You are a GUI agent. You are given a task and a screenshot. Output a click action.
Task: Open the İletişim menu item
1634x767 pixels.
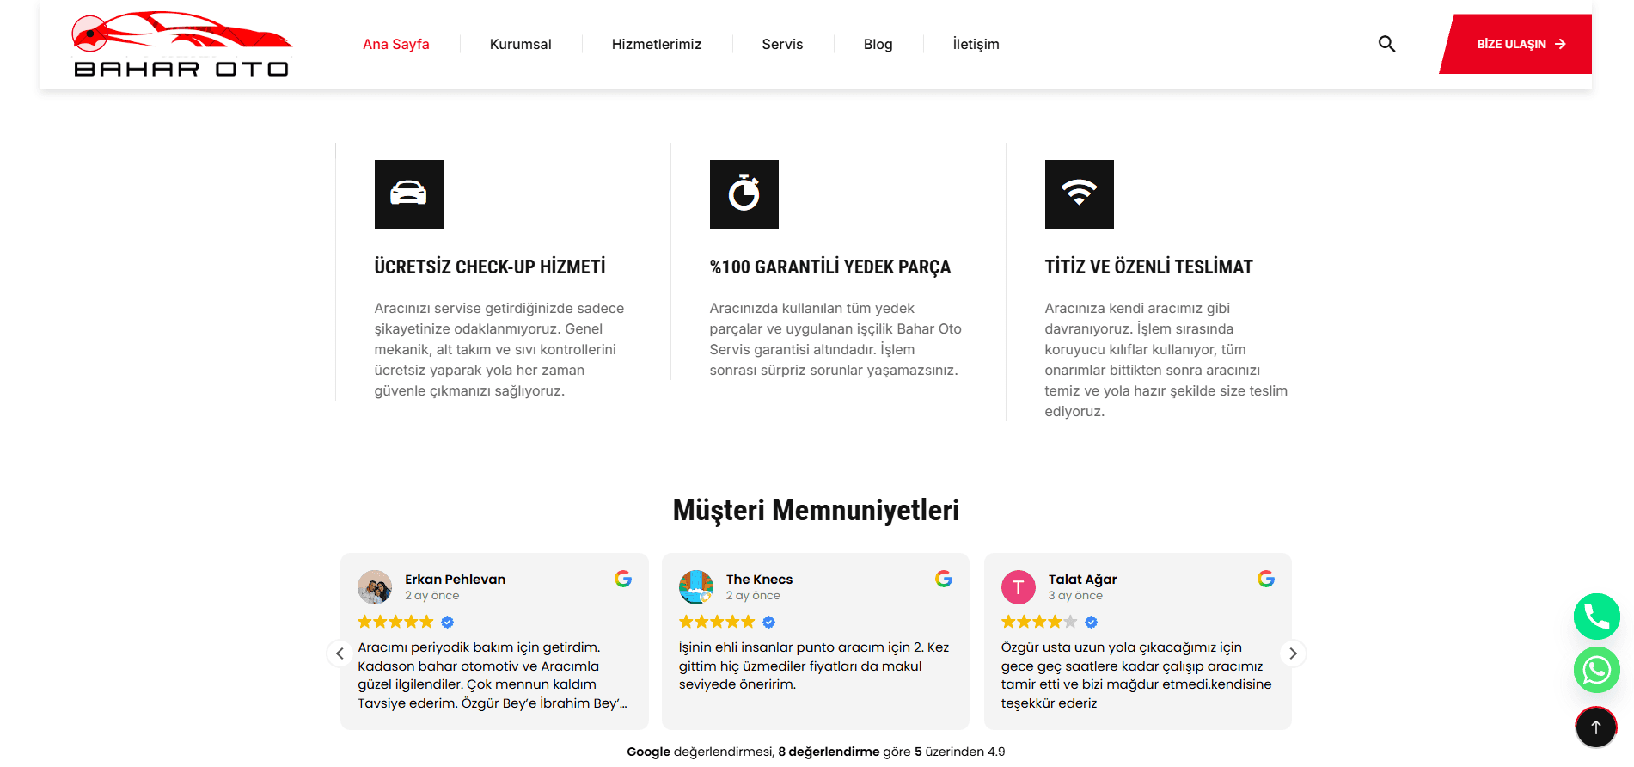pos(976,44)
